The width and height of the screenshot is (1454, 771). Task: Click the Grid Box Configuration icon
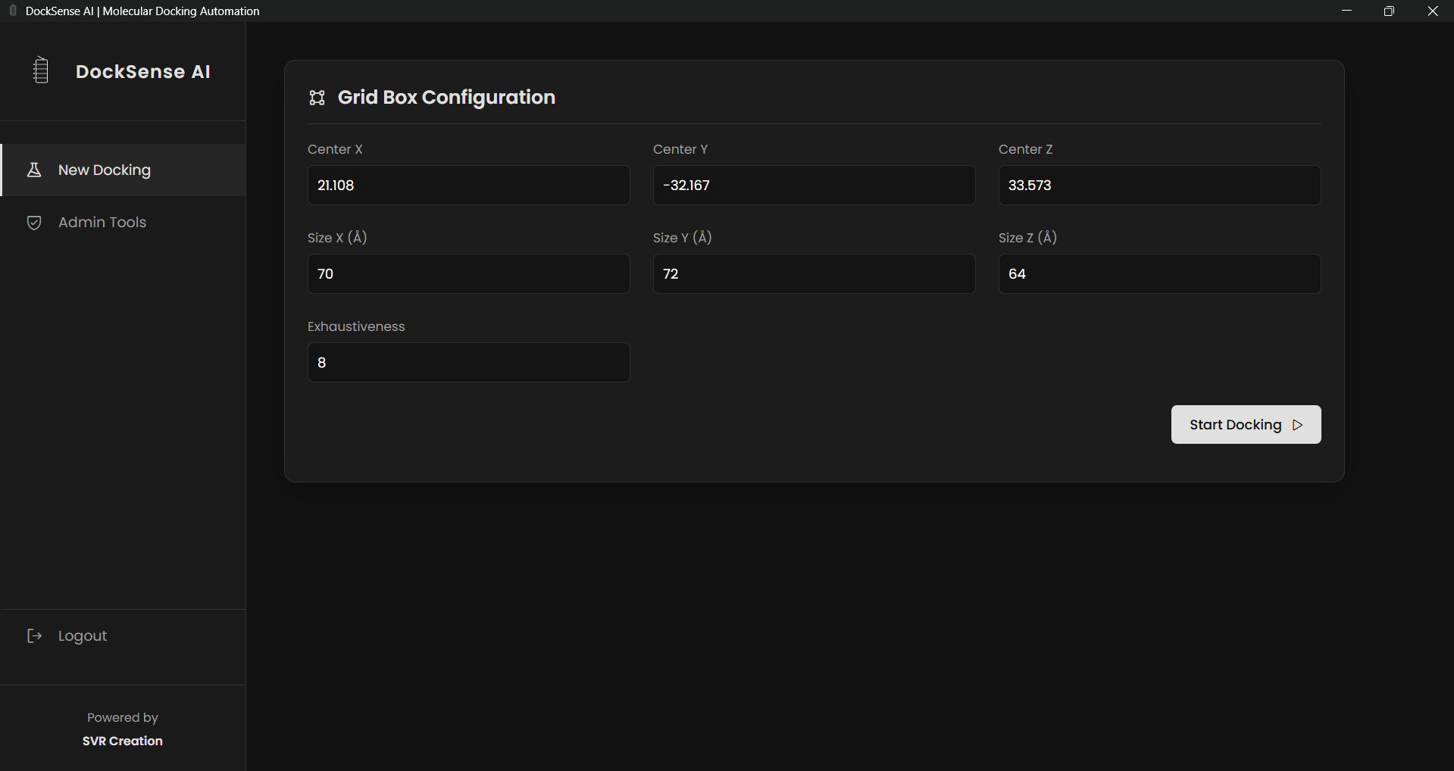point(317,98)
